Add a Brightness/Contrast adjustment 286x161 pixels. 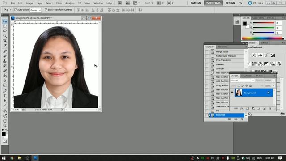coord(254,55)
